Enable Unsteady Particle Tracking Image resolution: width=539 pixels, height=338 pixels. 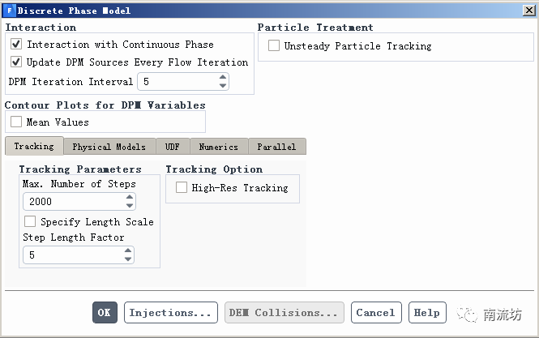[x=274, y=46]
